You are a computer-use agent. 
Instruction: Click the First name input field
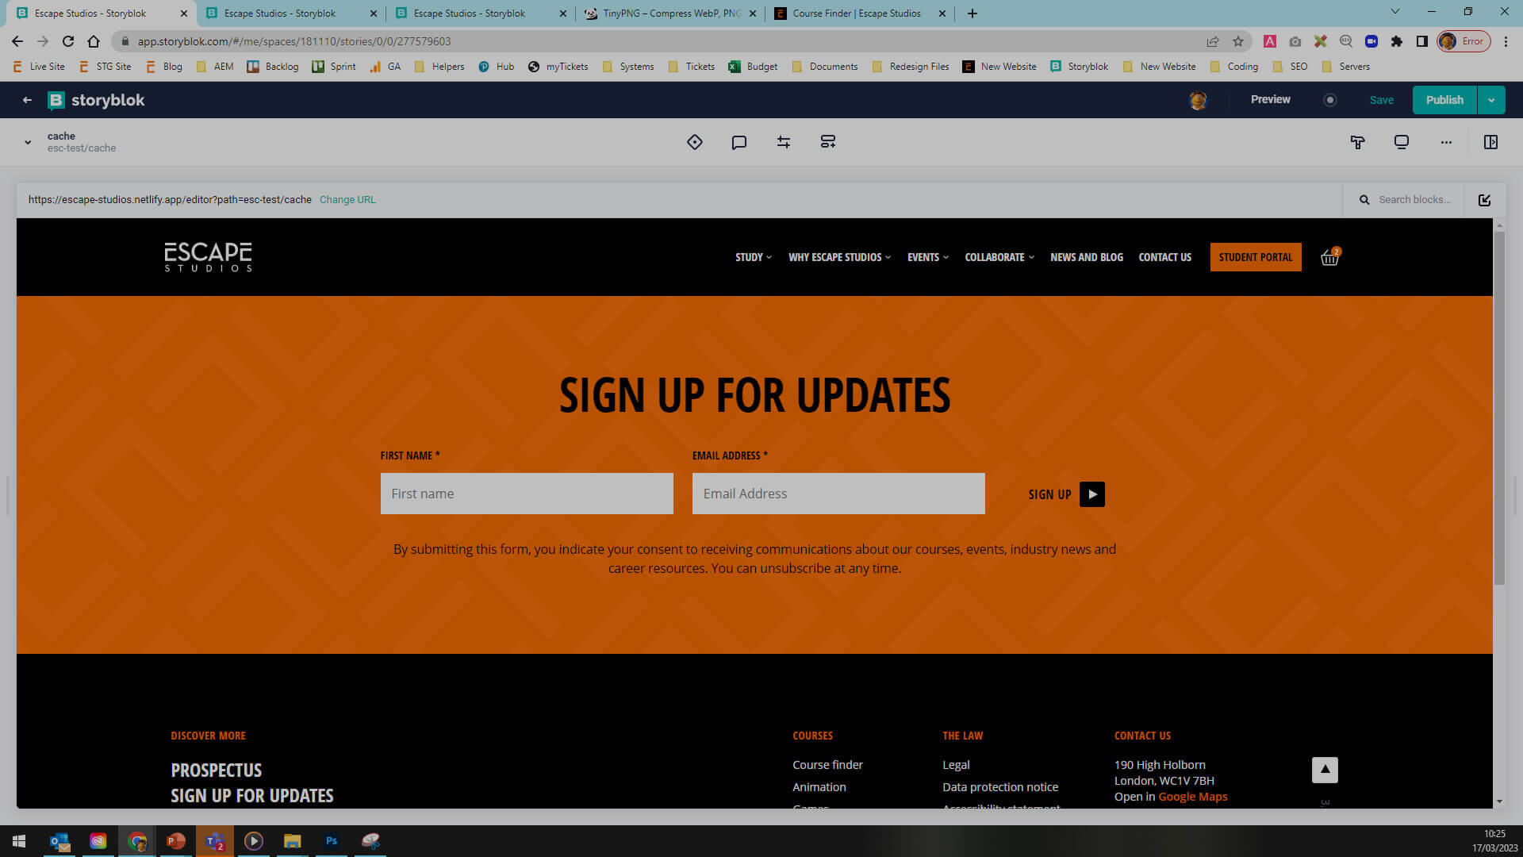point(527,494)
